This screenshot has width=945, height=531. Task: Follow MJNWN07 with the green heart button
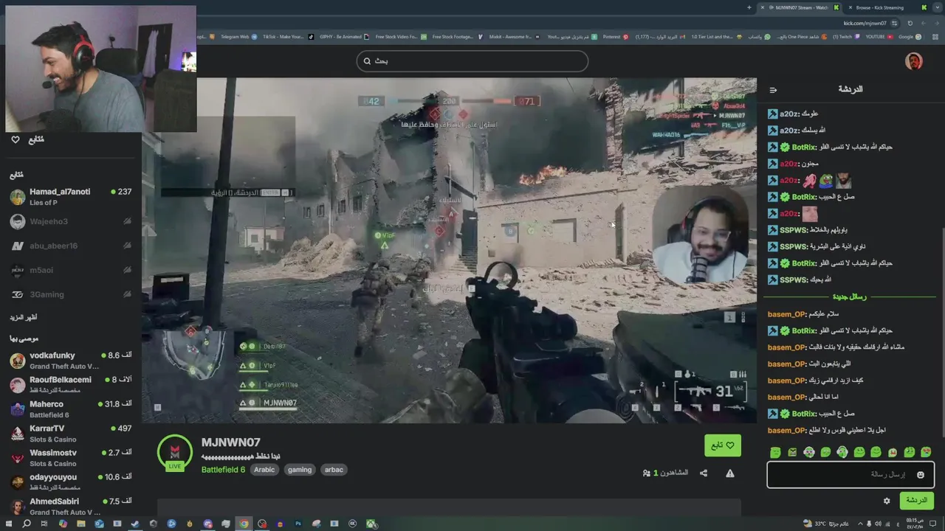tap(723, 445)
